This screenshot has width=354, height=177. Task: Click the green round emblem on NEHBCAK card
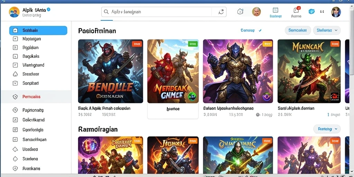coord(192,96)
